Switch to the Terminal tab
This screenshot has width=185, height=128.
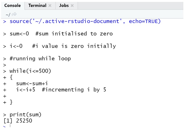coord(37,5)
